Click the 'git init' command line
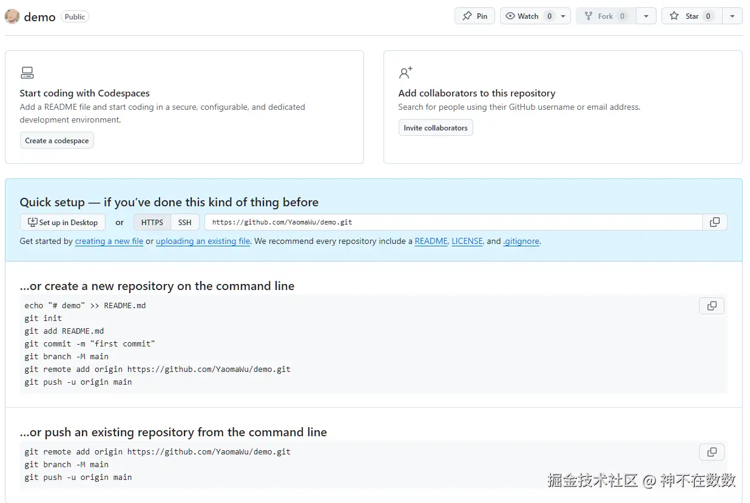This screenshot has width=750, height=503. click(x=43, y=318)
